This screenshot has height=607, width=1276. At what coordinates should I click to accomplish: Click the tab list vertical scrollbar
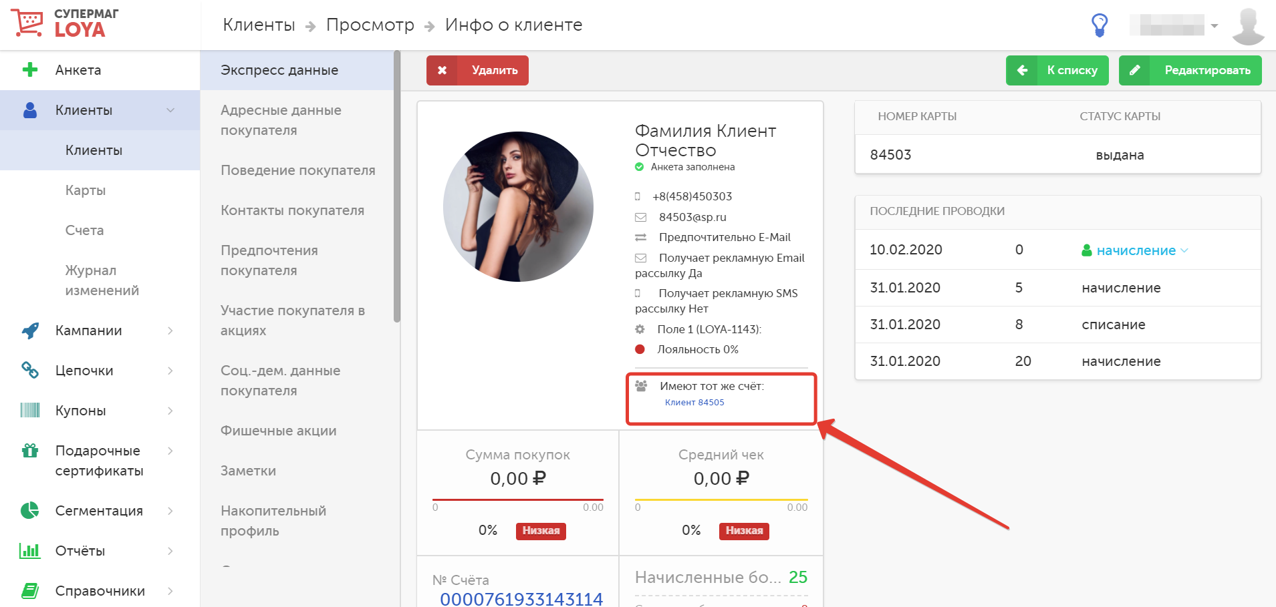coord(397,187)
